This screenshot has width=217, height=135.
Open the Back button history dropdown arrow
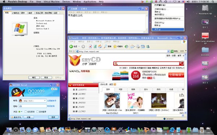click(79, 46)
